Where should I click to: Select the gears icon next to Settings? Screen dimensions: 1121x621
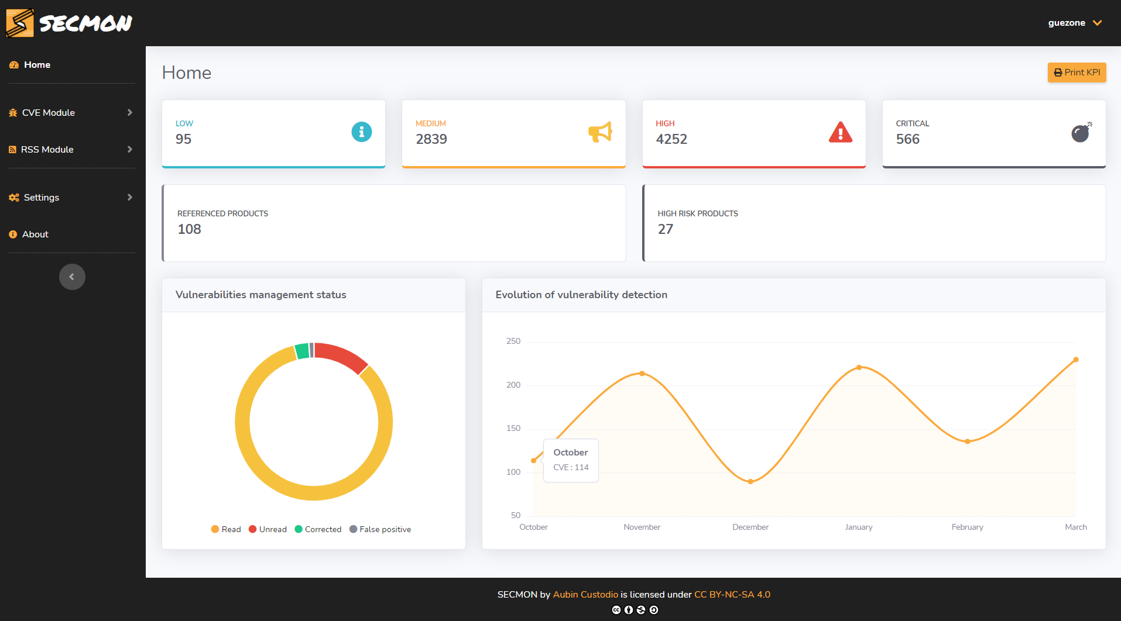[x=13, y=197]
